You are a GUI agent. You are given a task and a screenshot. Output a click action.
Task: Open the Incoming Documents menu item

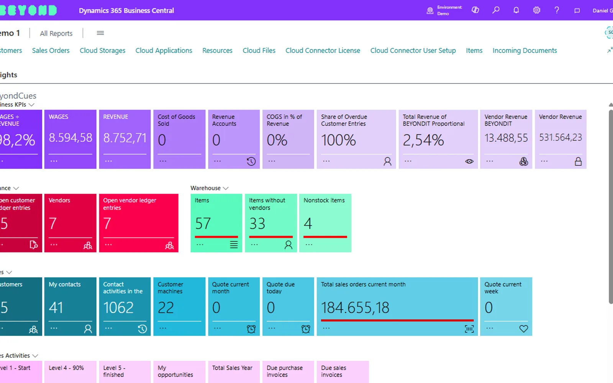524,51
